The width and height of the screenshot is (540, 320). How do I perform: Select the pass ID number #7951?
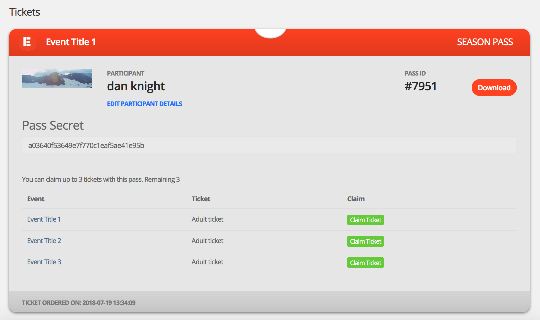[x=420, y=86]
